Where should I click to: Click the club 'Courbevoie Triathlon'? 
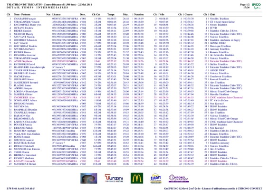[221, 76]
